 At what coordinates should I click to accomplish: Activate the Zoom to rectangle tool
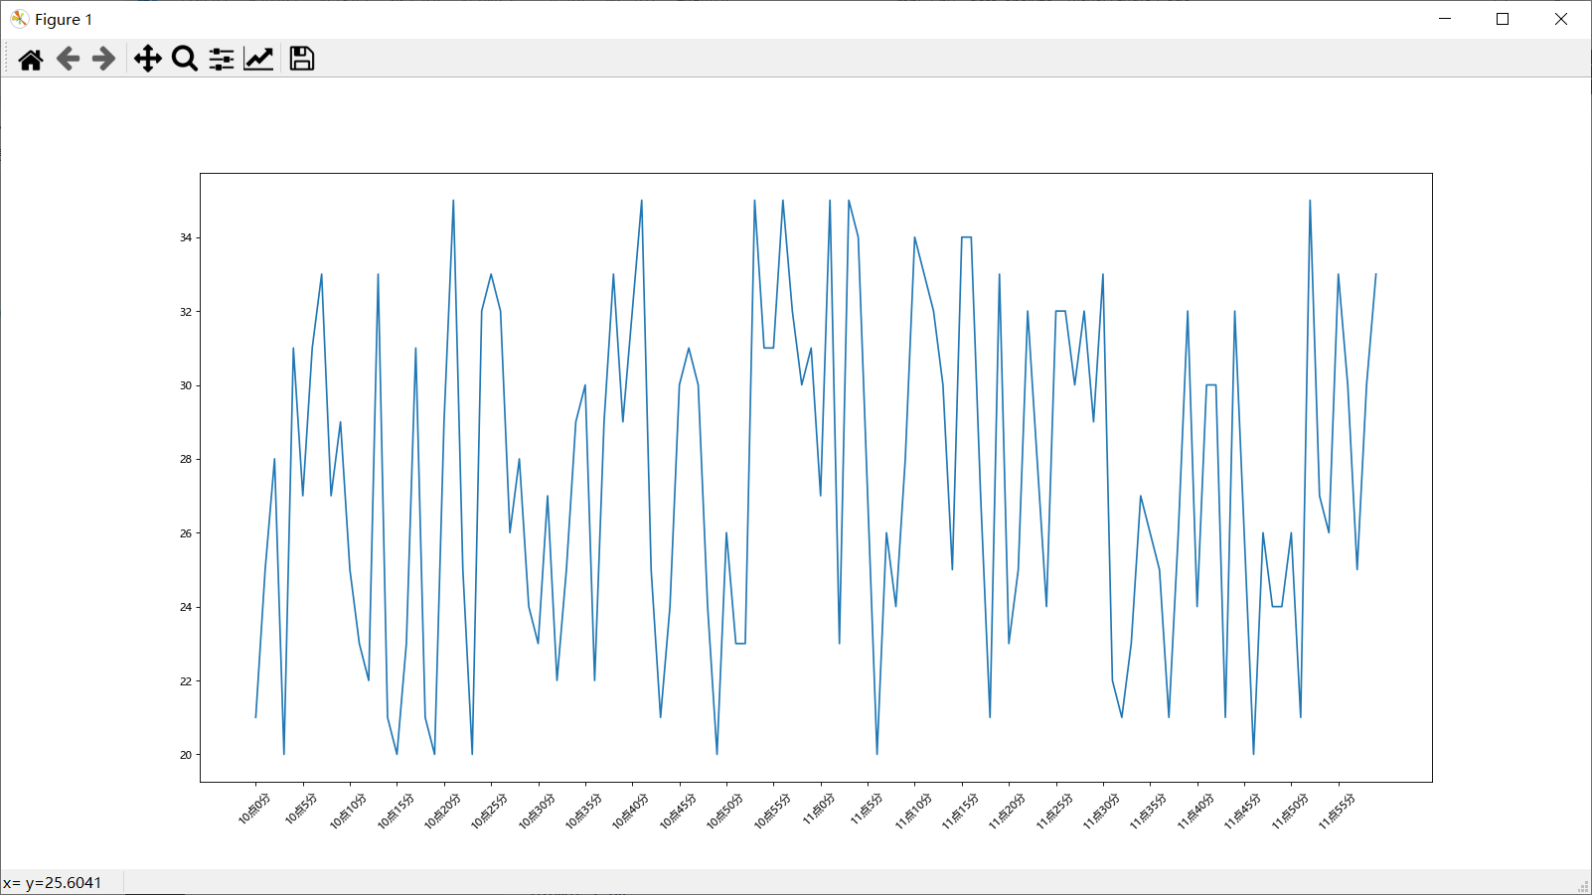(x=185, y=60)
